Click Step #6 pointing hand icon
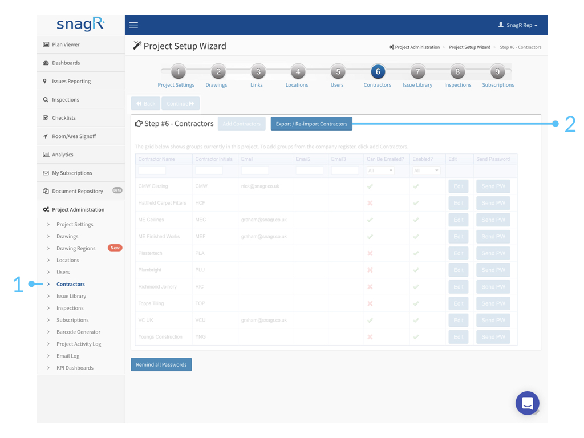Screen dimensions: 584x438 point(139,123)
